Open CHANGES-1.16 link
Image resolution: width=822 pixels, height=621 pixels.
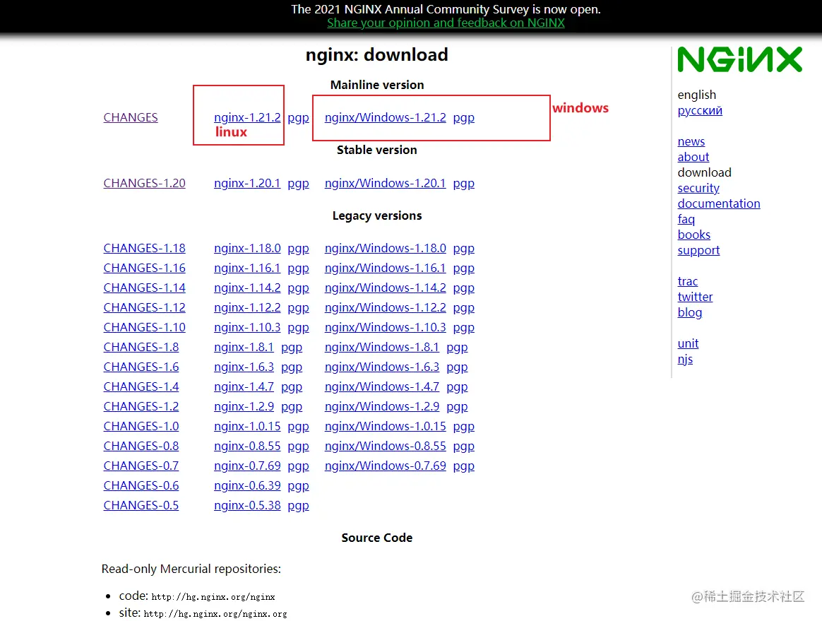(144, 268)
